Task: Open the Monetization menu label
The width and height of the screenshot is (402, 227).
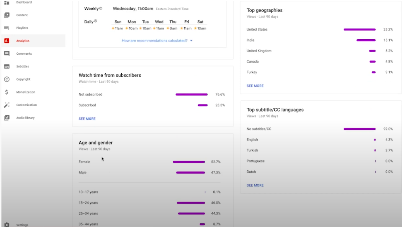Action: pyautogui.click(x=26, y=92)
